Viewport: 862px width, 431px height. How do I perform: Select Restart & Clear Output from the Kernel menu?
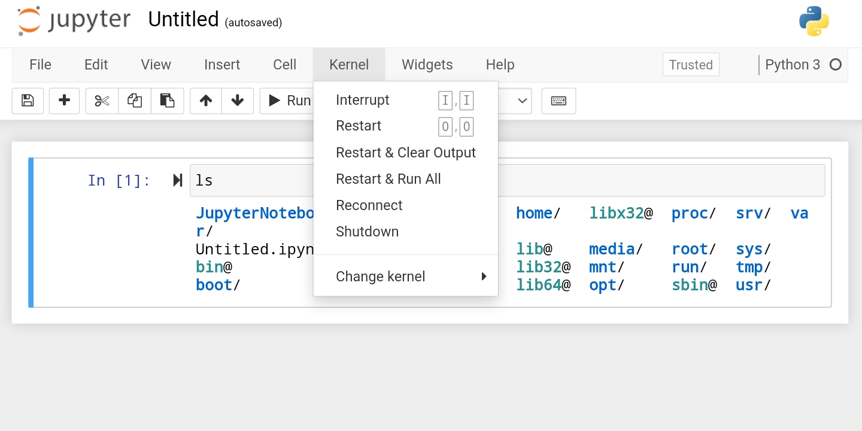(406, 153)
